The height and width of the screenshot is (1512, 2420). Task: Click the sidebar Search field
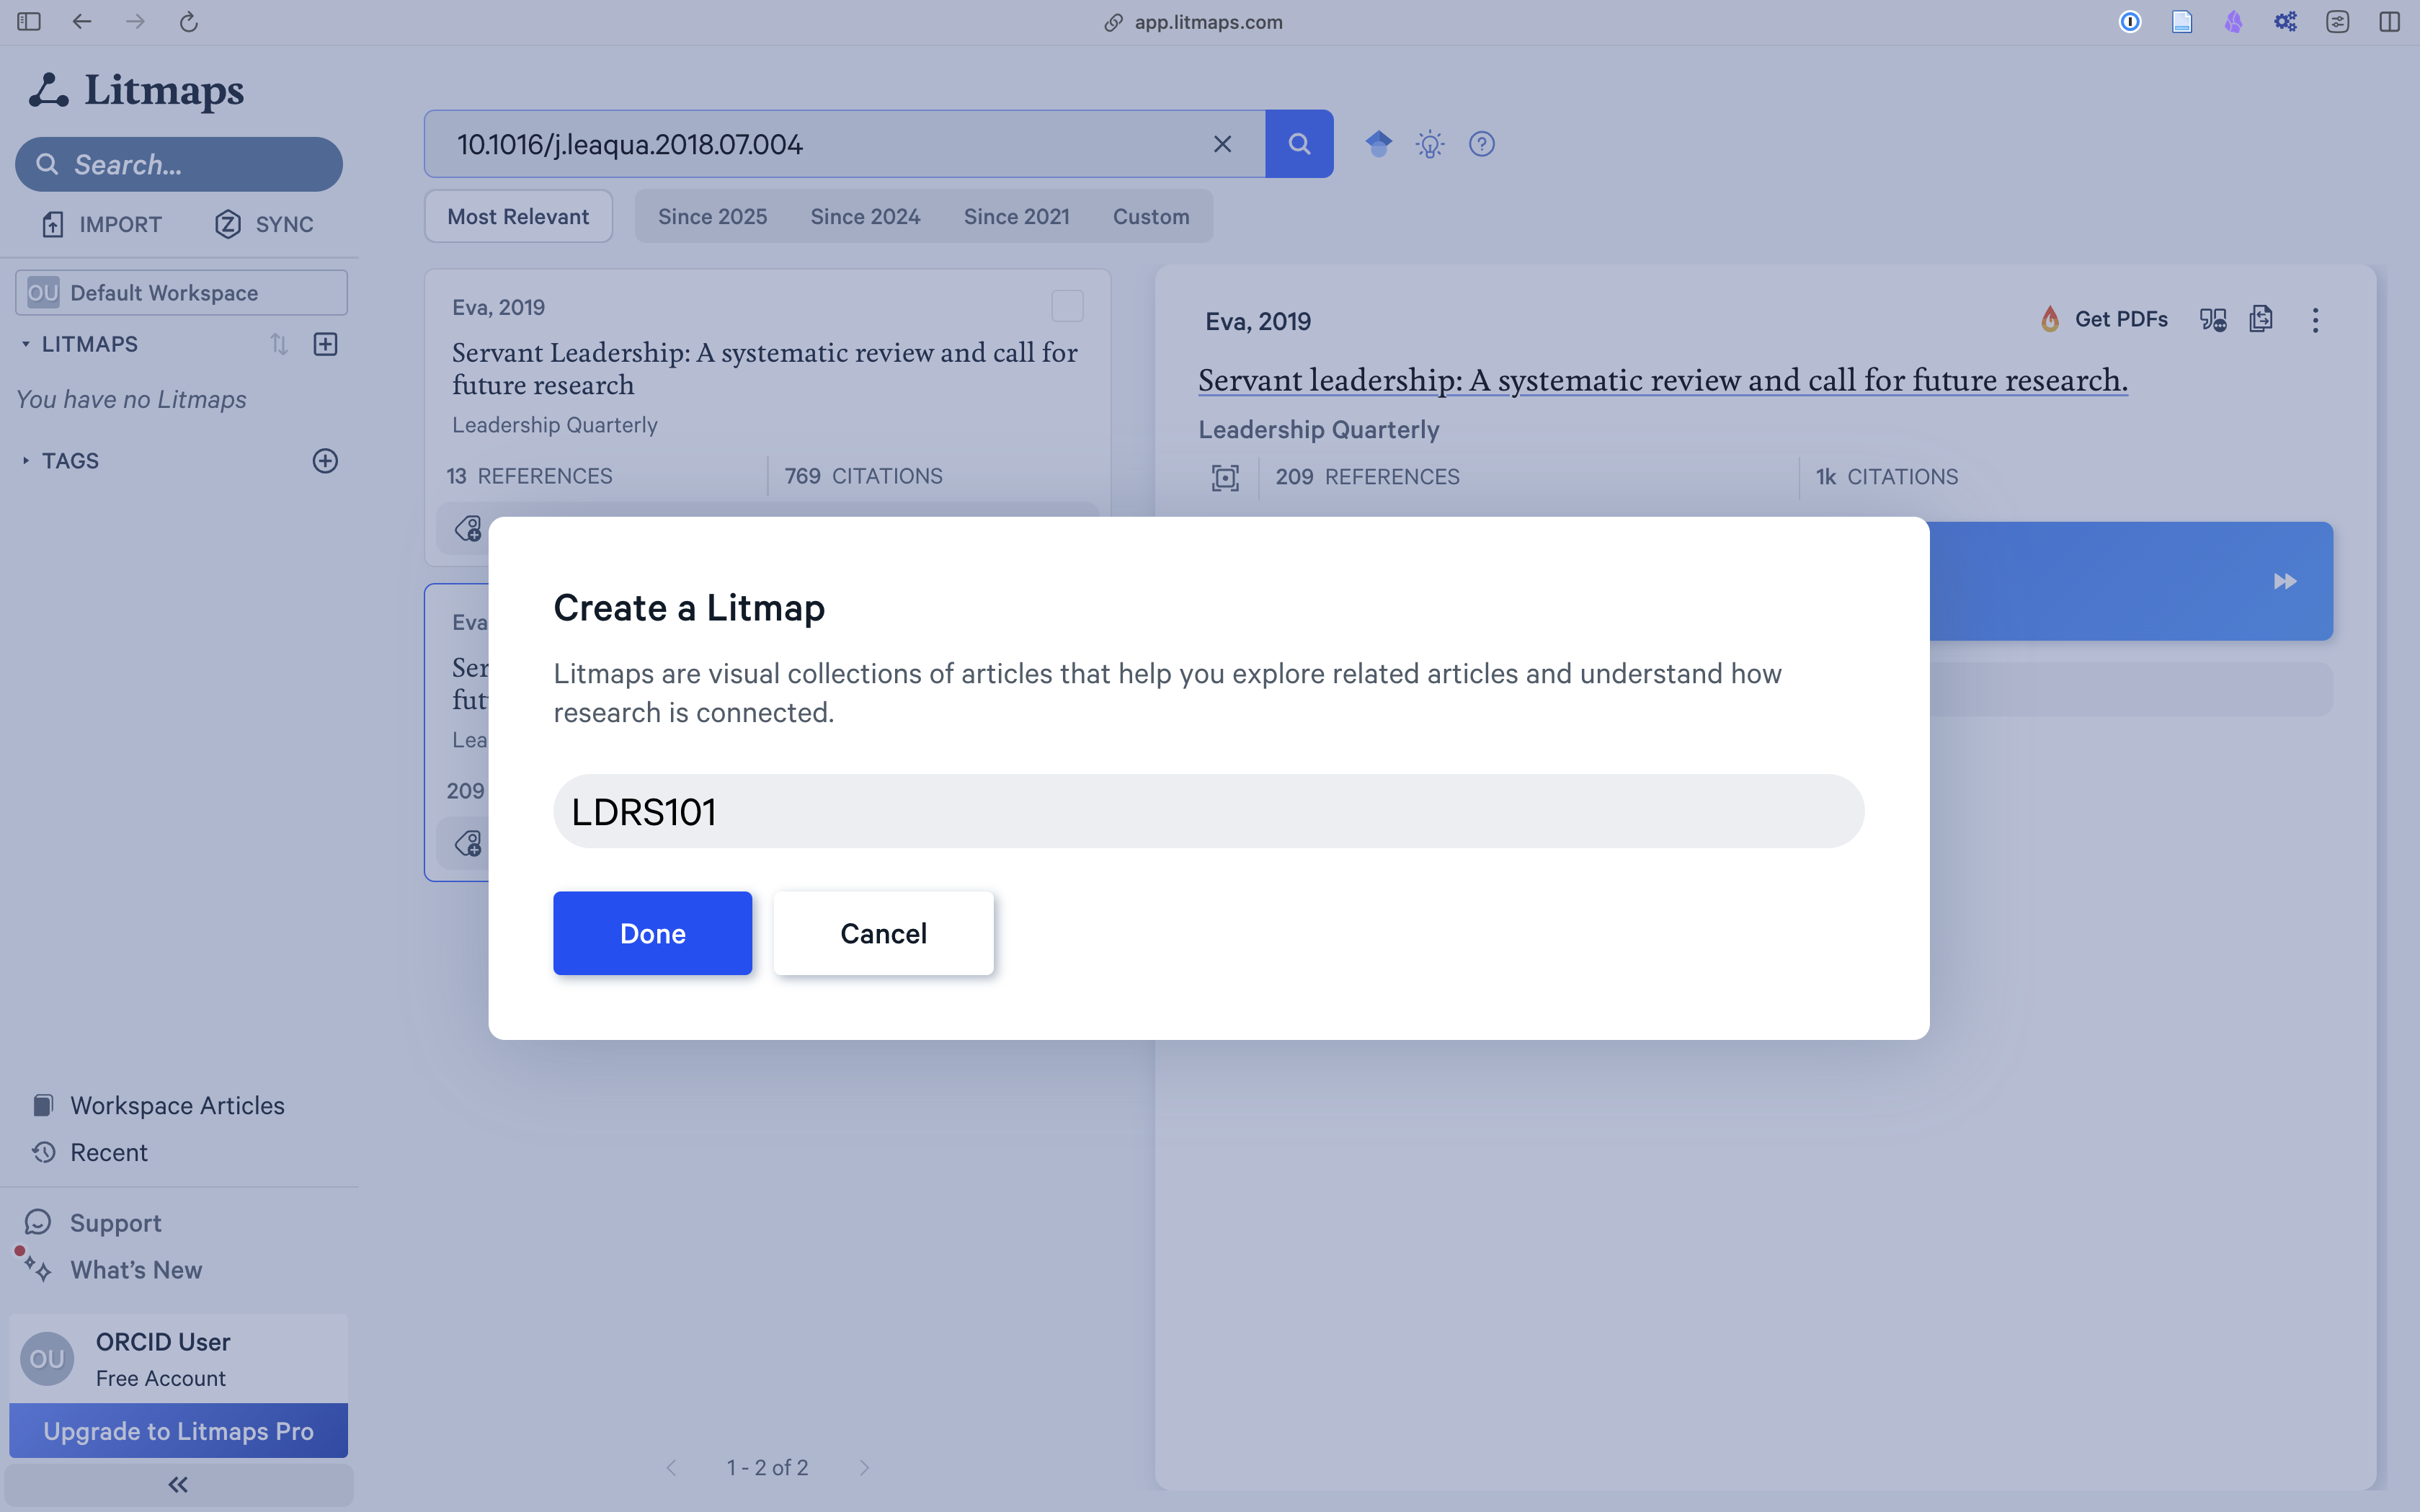pyautogui.click(x=179, y=164)
